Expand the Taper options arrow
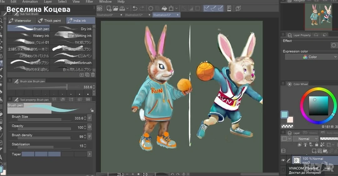Viewport: 338px width, 176px height. [x=90, y=154]
